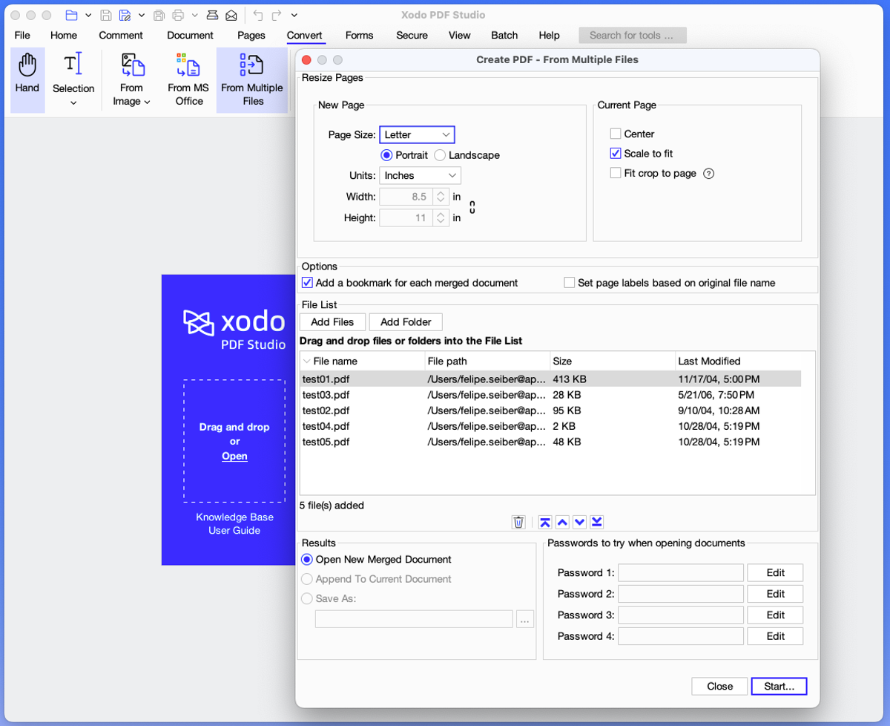
Task: Open the Batch menu
Action: coord(504,35)
